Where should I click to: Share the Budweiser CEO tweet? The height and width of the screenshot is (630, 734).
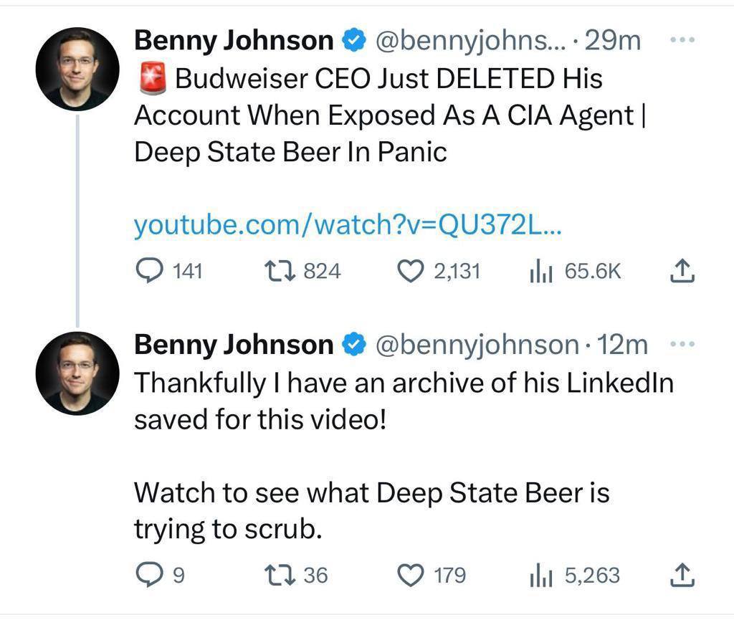683,271
